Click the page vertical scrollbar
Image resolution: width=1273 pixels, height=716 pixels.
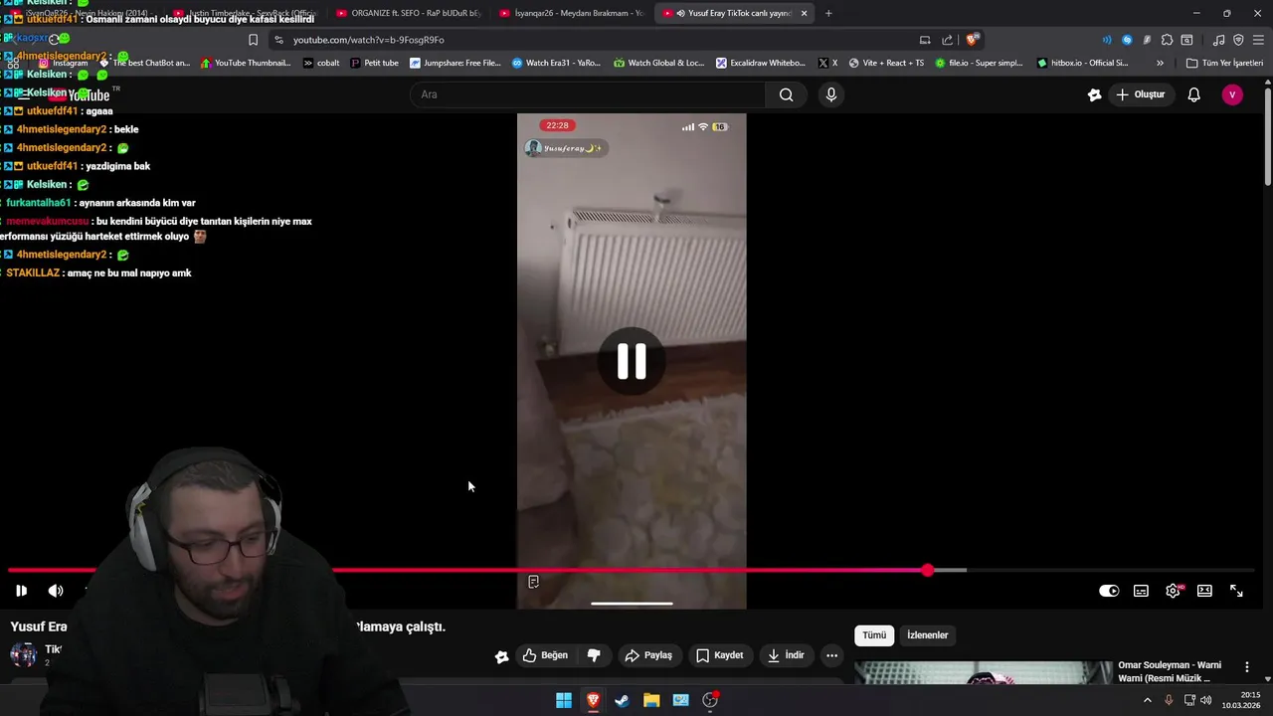[x=1267, y=137]
